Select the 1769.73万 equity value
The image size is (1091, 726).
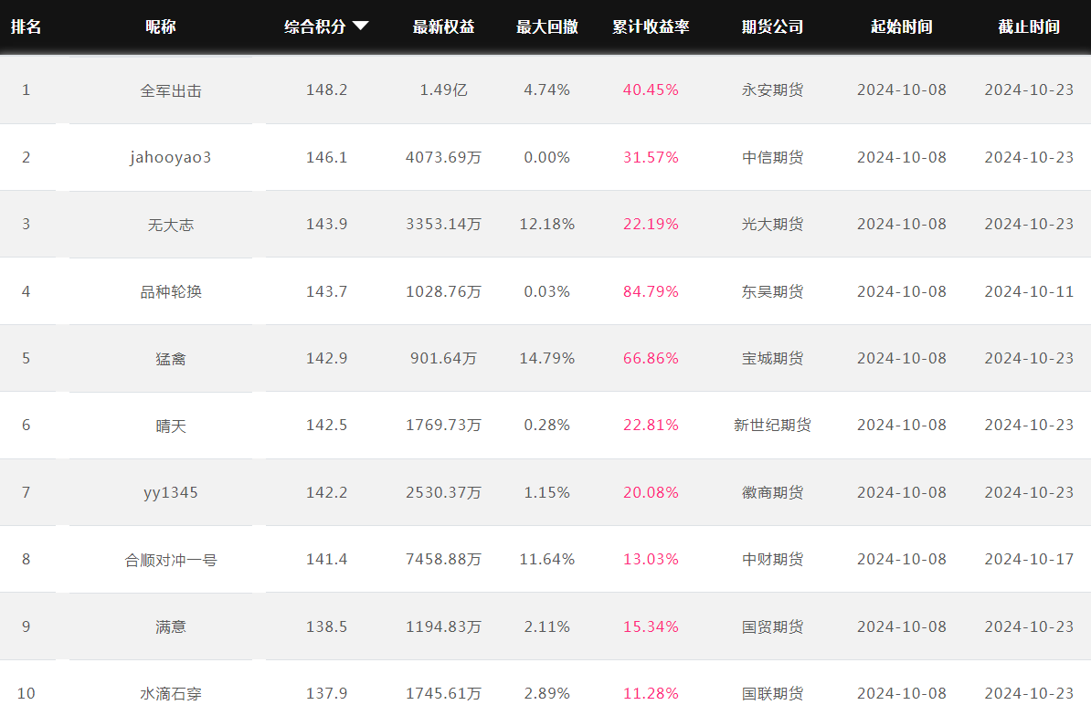443,425
